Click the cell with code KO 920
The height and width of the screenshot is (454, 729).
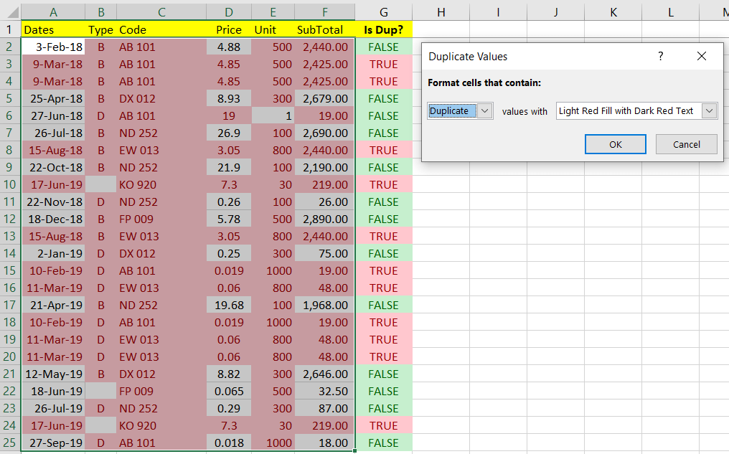point(161,184)
